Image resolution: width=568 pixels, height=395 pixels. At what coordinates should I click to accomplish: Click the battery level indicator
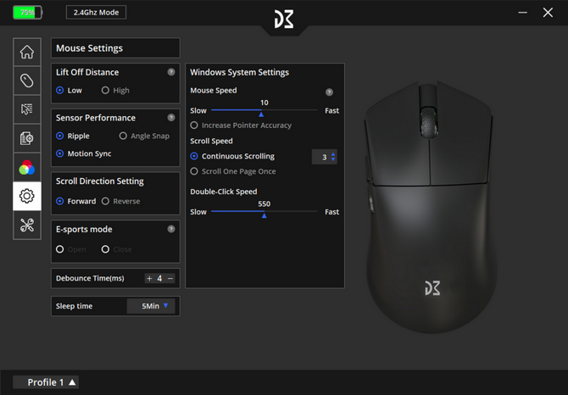click(x=27, y=13)
